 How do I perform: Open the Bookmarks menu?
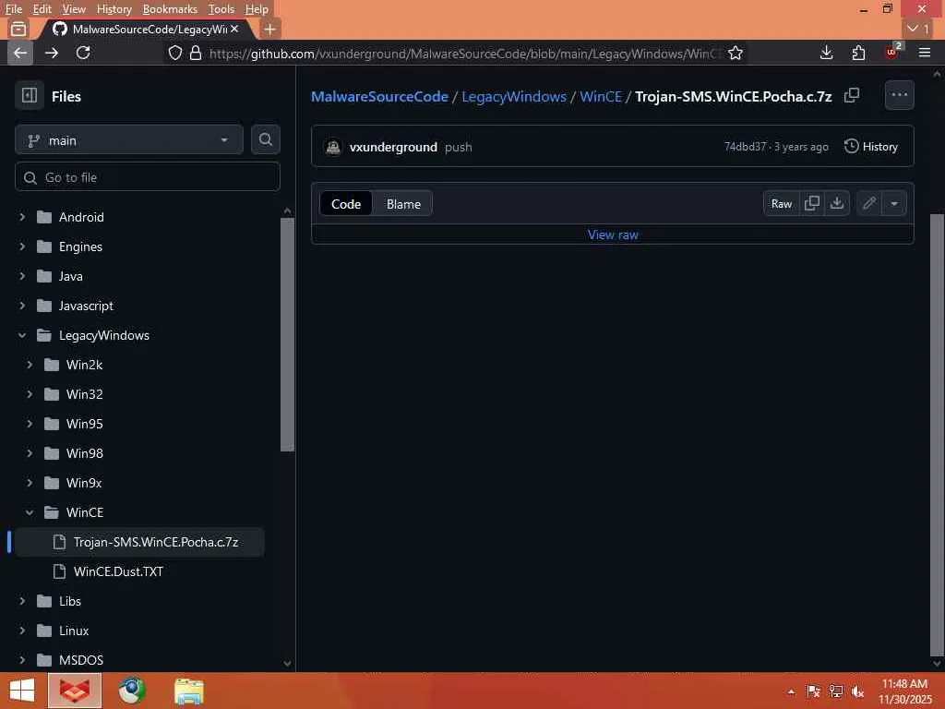pos(170,9)
